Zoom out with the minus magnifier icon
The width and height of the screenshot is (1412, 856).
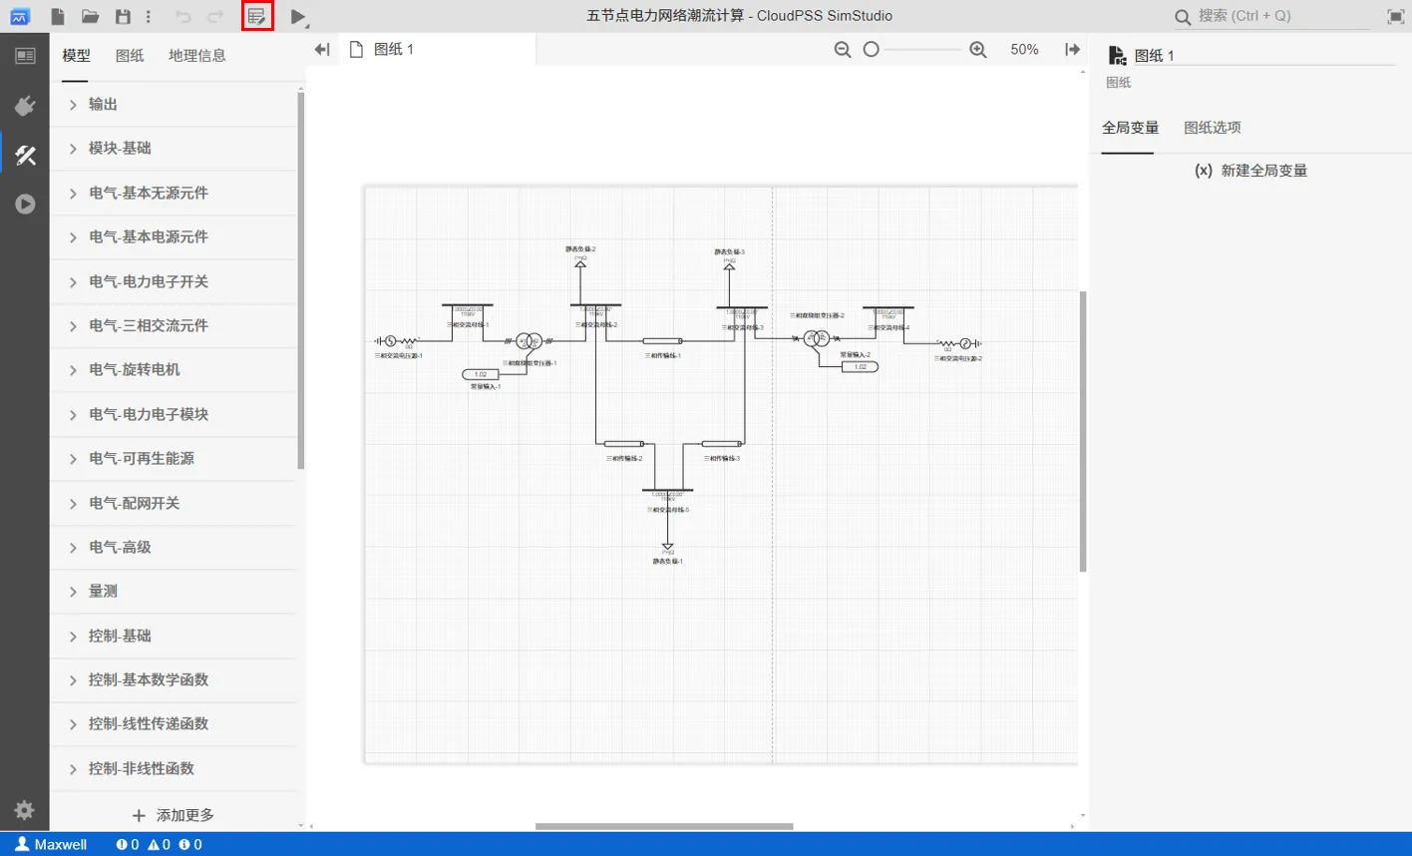coord(843,50)
